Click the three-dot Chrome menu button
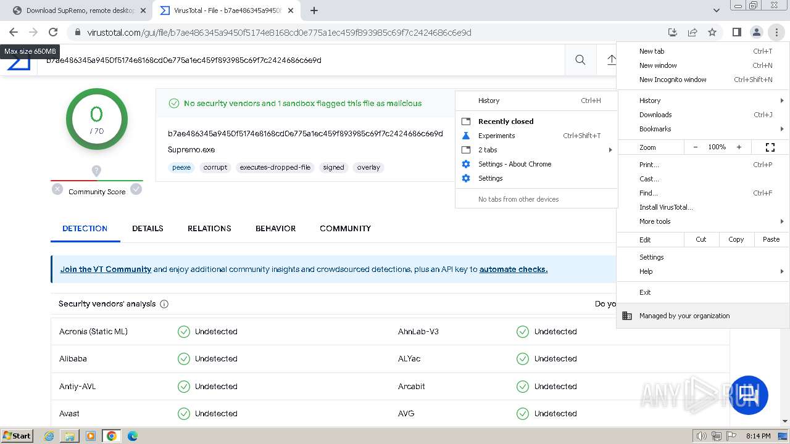Screen dimensions: 790x444 click(776, 32)
